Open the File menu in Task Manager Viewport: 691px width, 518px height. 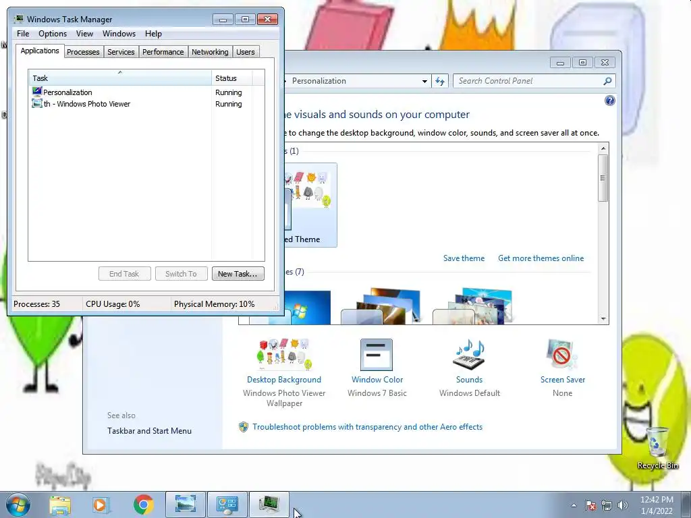coord(23,34)
